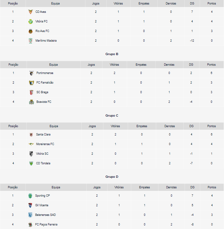This screenshot has height=229, width=224.
Task: Click the Sporting CP crest icon
Action: [x=30, y=196]
